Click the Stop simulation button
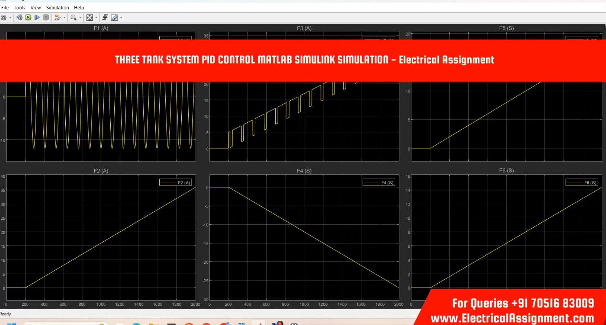The height and width of the screenshot is (325, 606). (x=46, y=18)
